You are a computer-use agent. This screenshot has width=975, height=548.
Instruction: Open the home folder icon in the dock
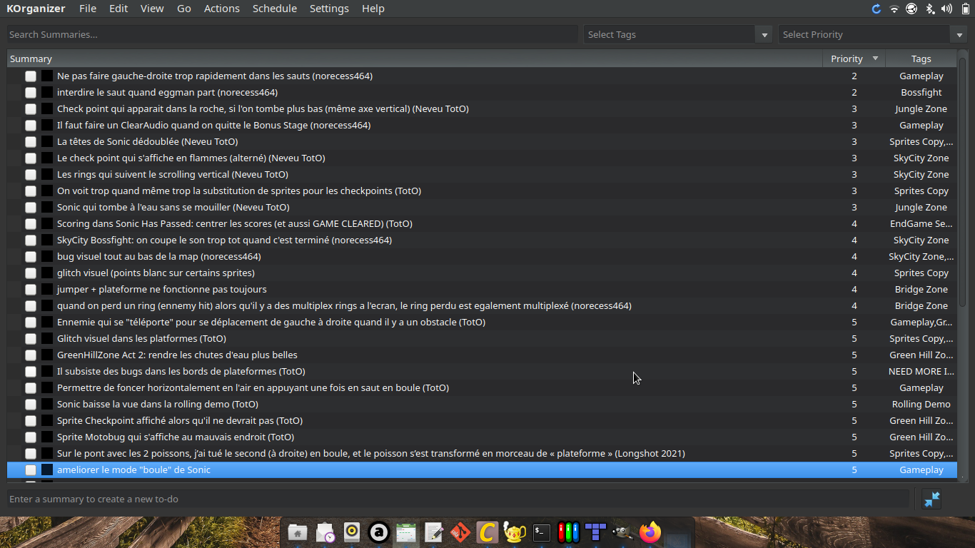(x=298, y=532)
